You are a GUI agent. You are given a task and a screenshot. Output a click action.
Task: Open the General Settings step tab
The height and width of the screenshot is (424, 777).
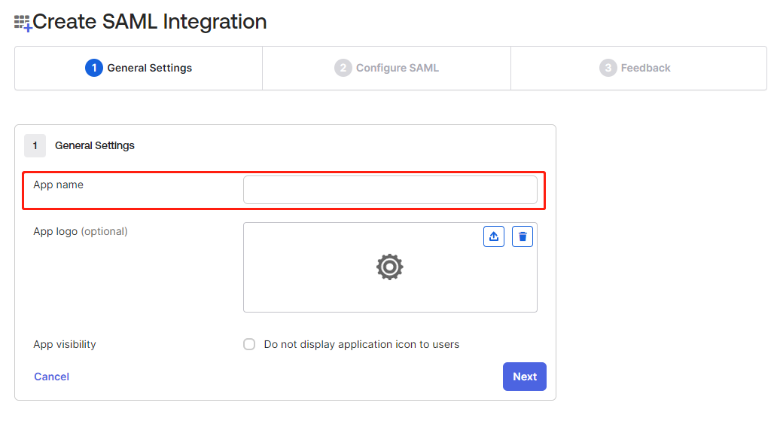139,69
